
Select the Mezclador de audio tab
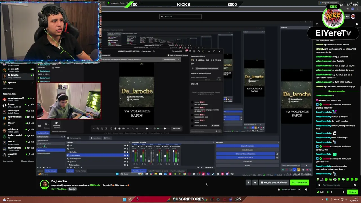tap(139, 171)
